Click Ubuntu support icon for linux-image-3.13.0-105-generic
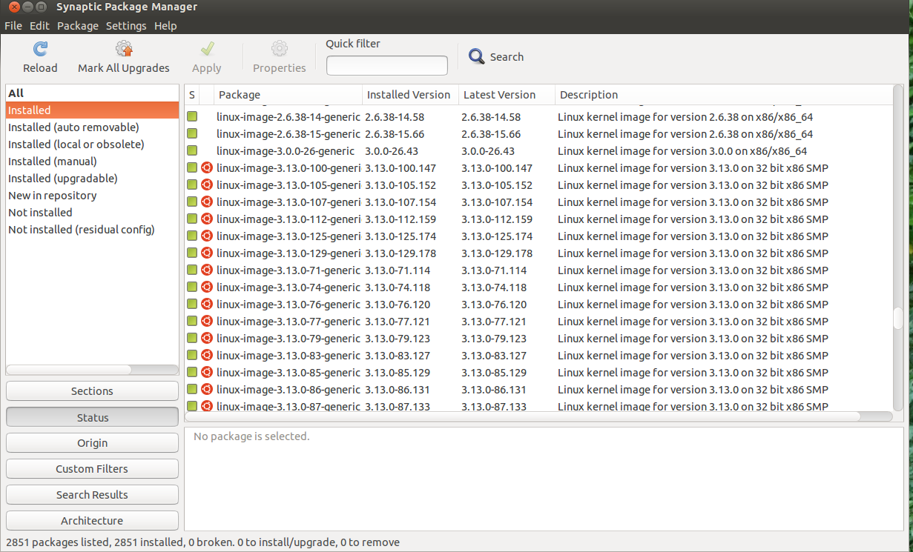913x552 pixels. (207, 185)
